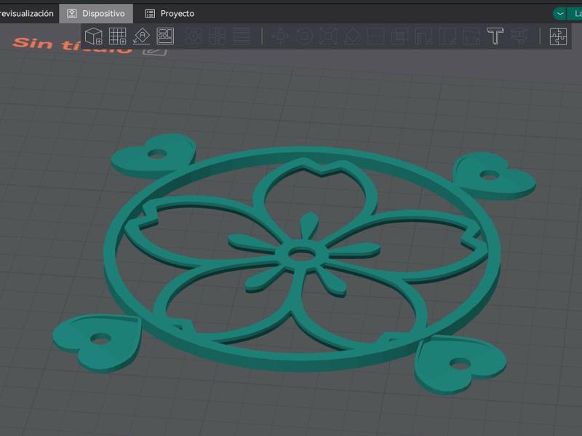Arrange all objects on the plate

pos(165,35)
